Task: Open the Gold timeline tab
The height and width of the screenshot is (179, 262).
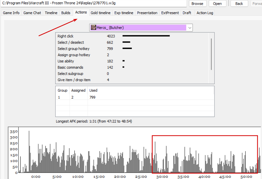Action: 101,13
